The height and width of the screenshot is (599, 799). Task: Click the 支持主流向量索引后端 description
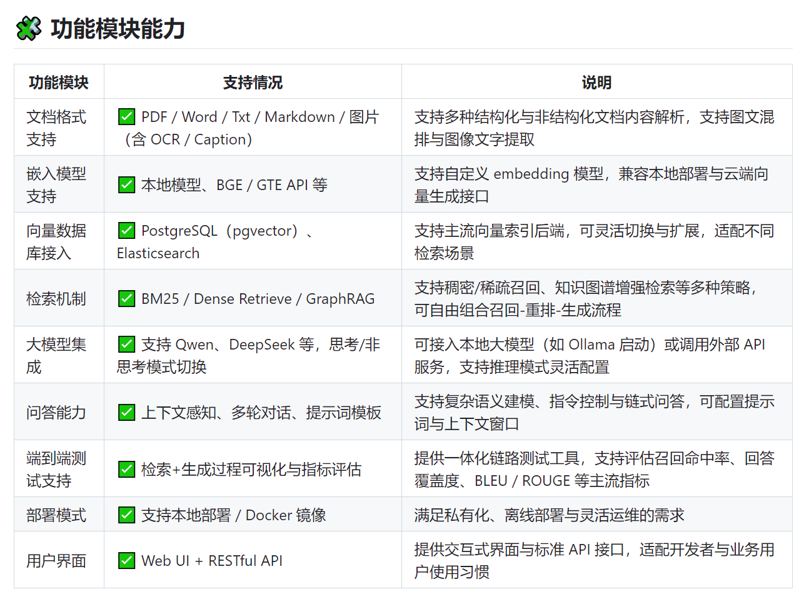pyautogui.click(x=594, y=241)
